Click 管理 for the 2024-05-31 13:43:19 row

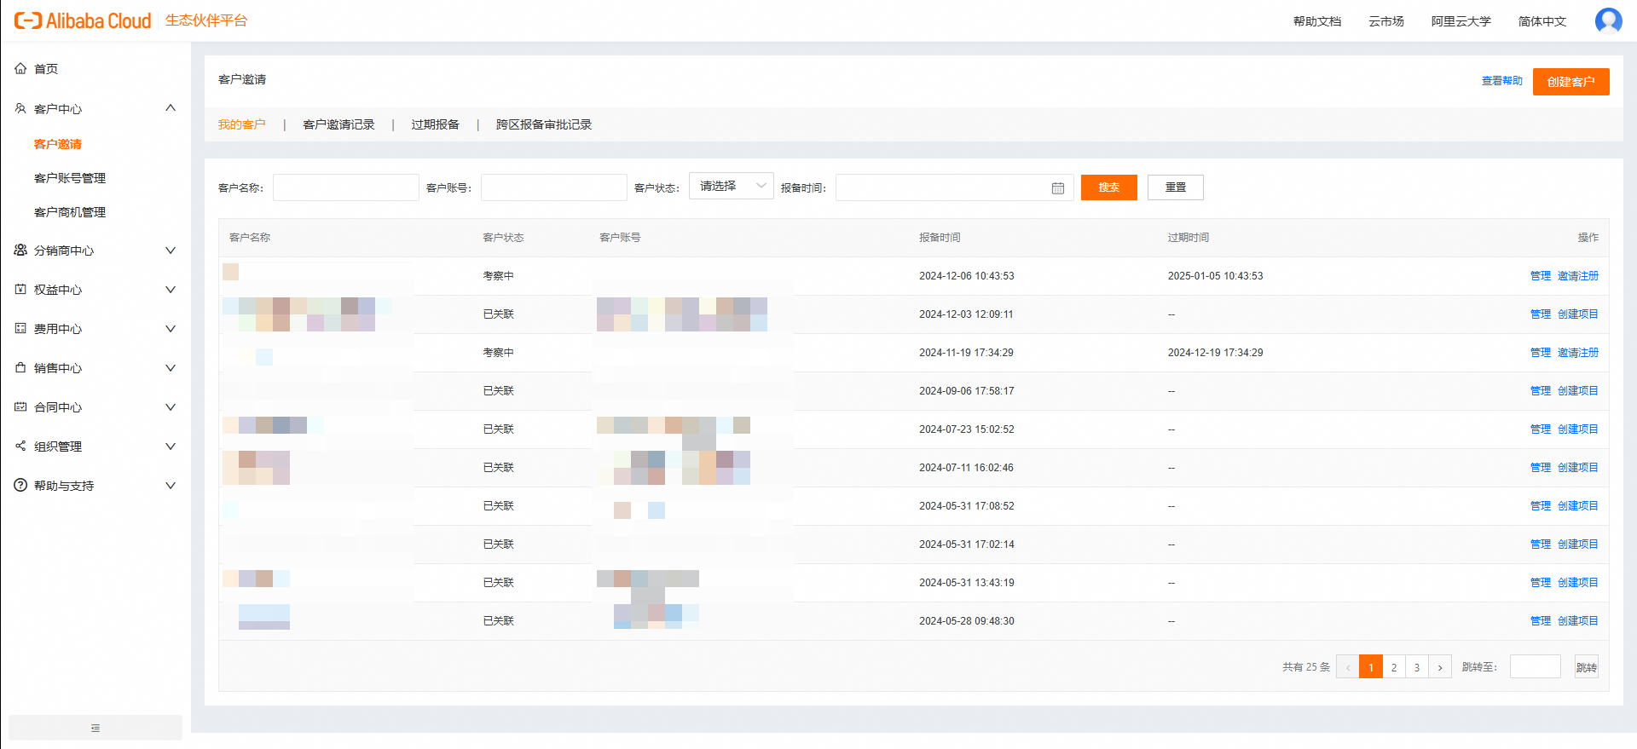[1541, 583]
